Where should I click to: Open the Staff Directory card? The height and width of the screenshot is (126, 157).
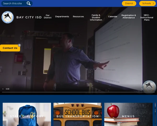[27, 114]
